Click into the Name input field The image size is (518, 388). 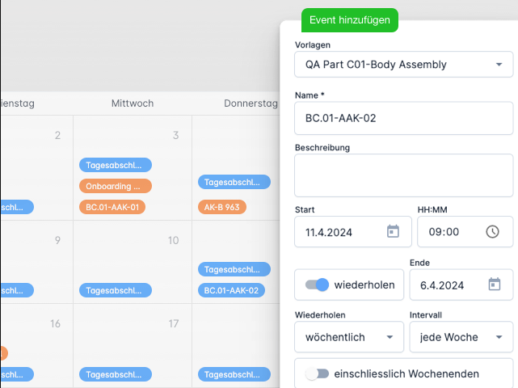click(x=404, y=118)
